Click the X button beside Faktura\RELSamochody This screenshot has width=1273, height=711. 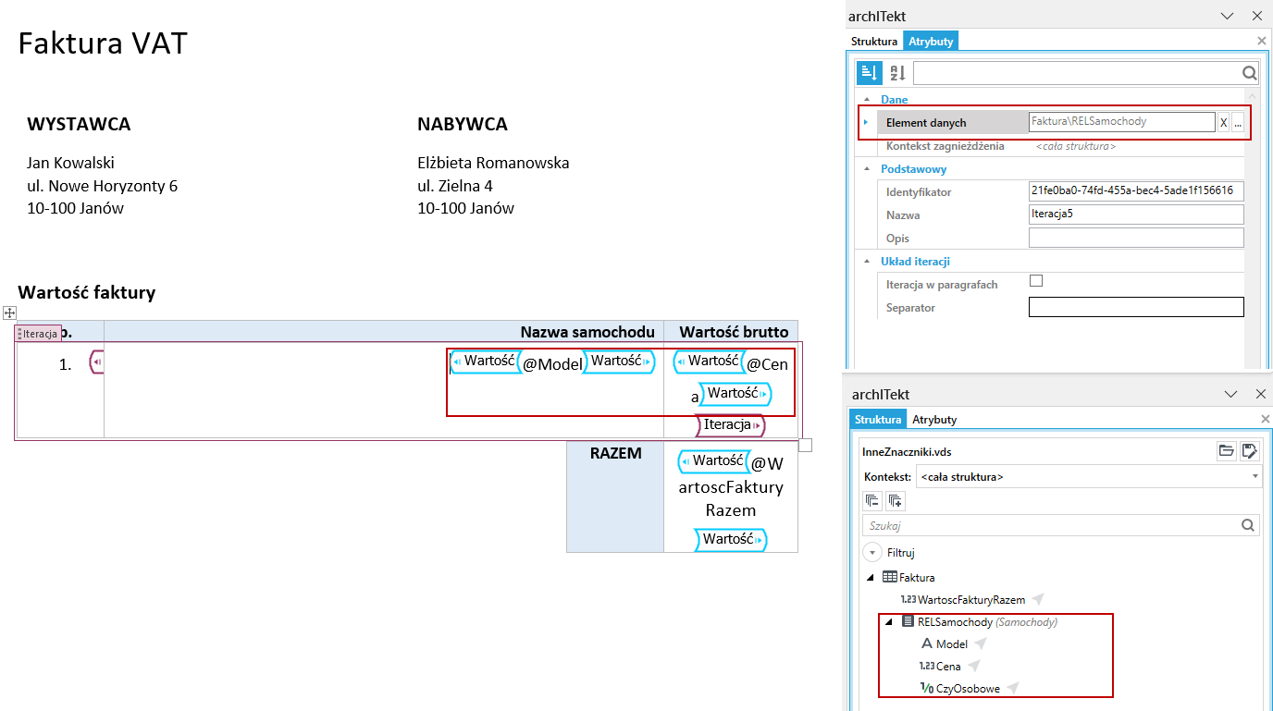(x=1223, y=122)
